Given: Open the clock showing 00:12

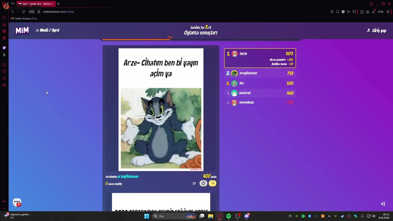Looking at the screenshot, I should pos(384,216).
